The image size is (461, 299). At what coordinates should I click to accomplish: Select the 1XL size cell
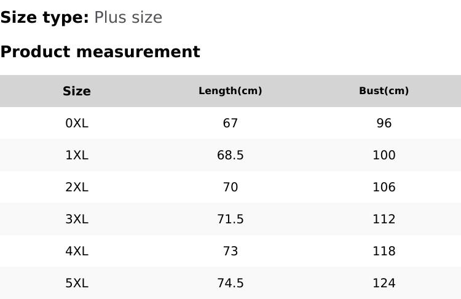pyautogui.click(x=77, y=155)
